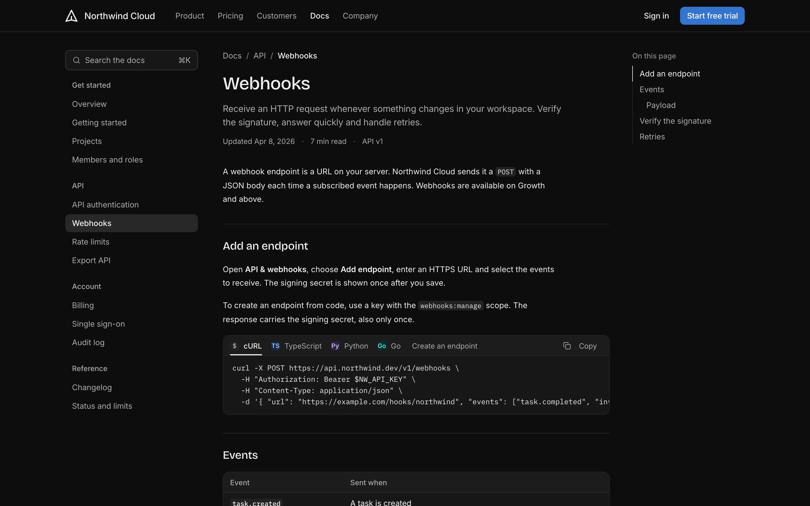Viewport: 810px width, 506px height.
Task: Click the search magnifier icon in docs search
Action: click(x=77, y=60)
